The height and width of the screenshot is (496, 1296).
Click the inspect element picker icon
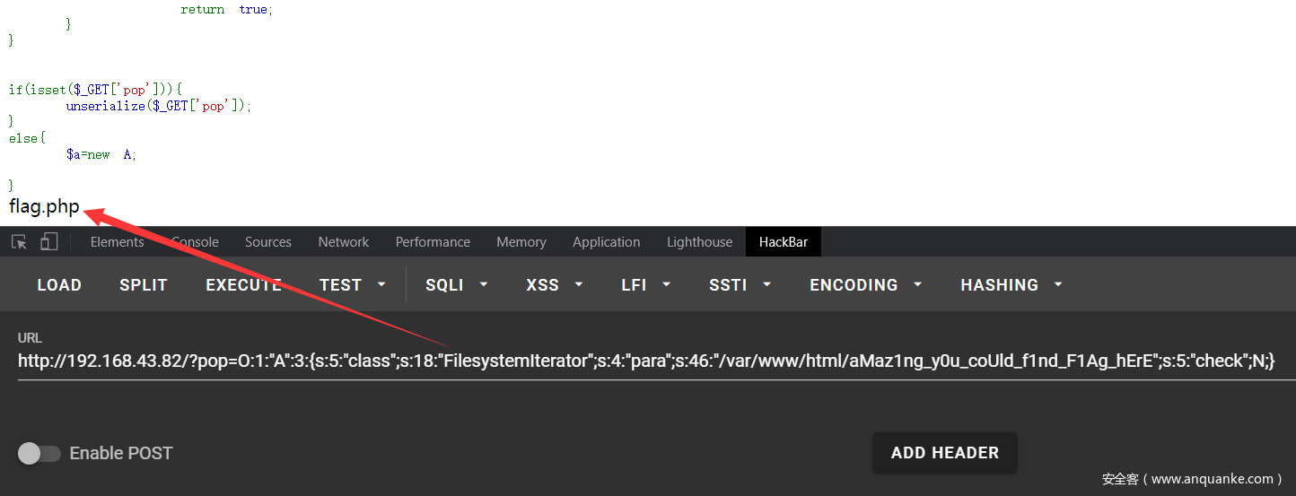19,242
